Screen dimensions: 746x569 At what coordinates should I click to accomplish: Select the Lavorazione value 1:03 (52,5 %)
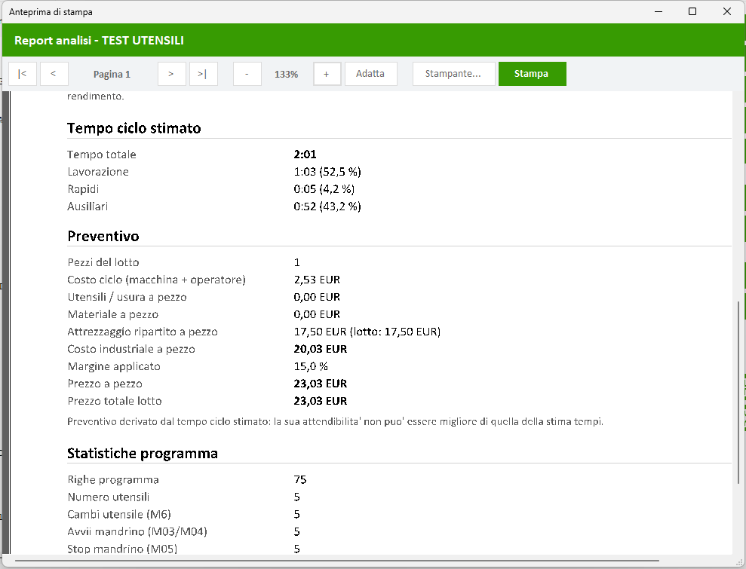[327, 172]
